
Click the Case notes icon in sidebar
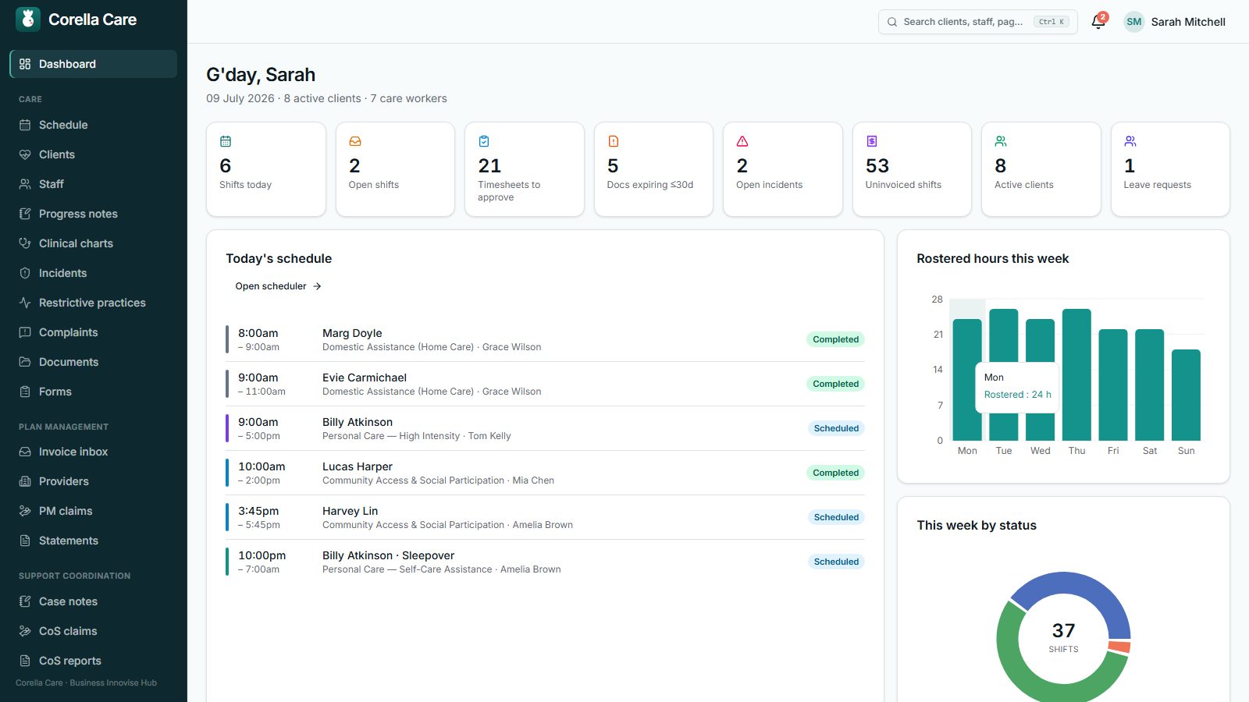click(x=25, y=601)
